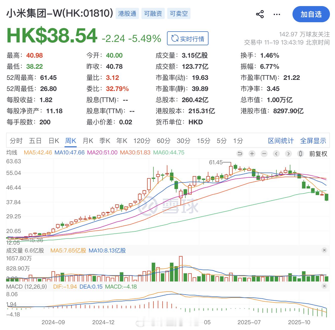The width and height of the screenshot is (335, 330).
Task: Select the 周K chart tab
Action: (x=71, y=141)
